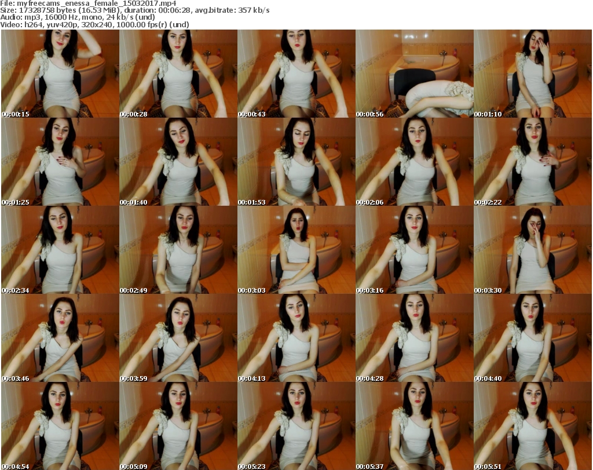Pick the frame stamped 00:01:25
Viewport: 593px width, 470px height.
(x=60, y=162)
